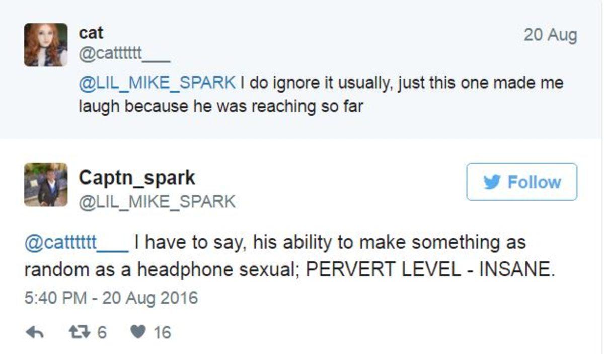604x354 pixels.
Task: Click the "20 Aug" reply date
Action: point(550,35)
